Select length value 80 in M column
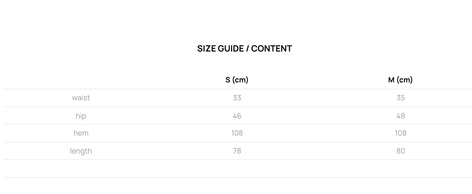 [x=400, y=151]
